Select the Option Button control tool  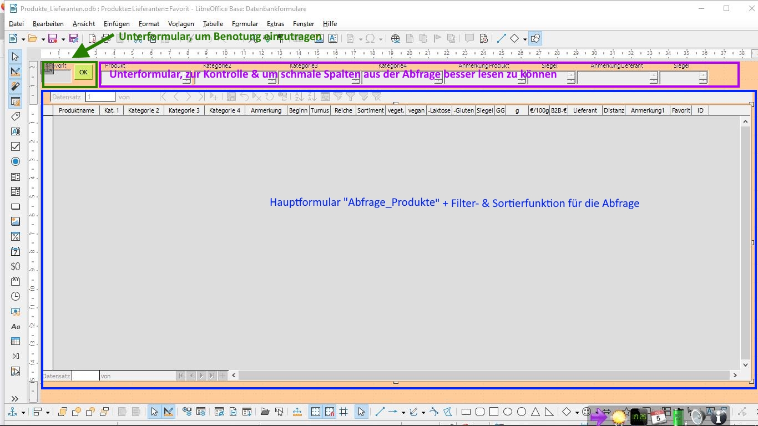[x=15, y=161]
